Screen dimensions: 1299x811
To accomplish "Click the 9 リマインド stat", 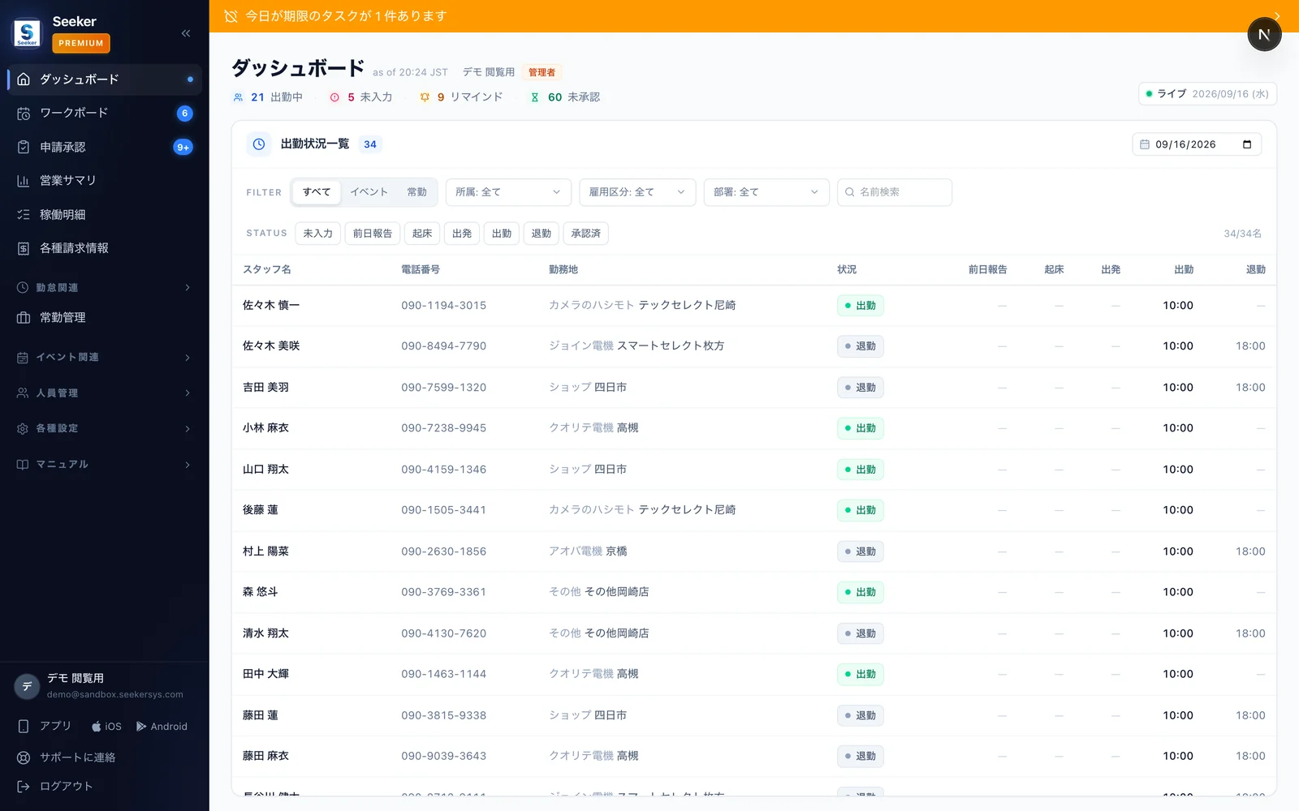I will (460, 97).
